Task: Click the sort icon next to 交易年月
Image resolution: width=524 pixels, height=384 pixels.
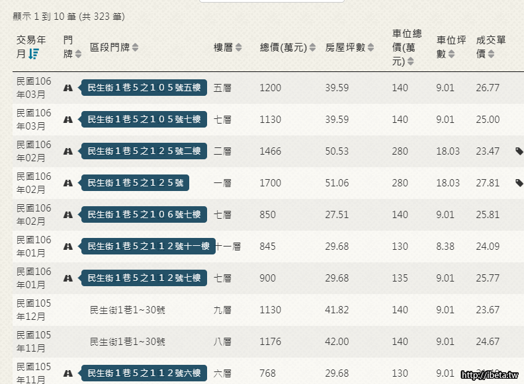Action: click(x=34, y=54)
